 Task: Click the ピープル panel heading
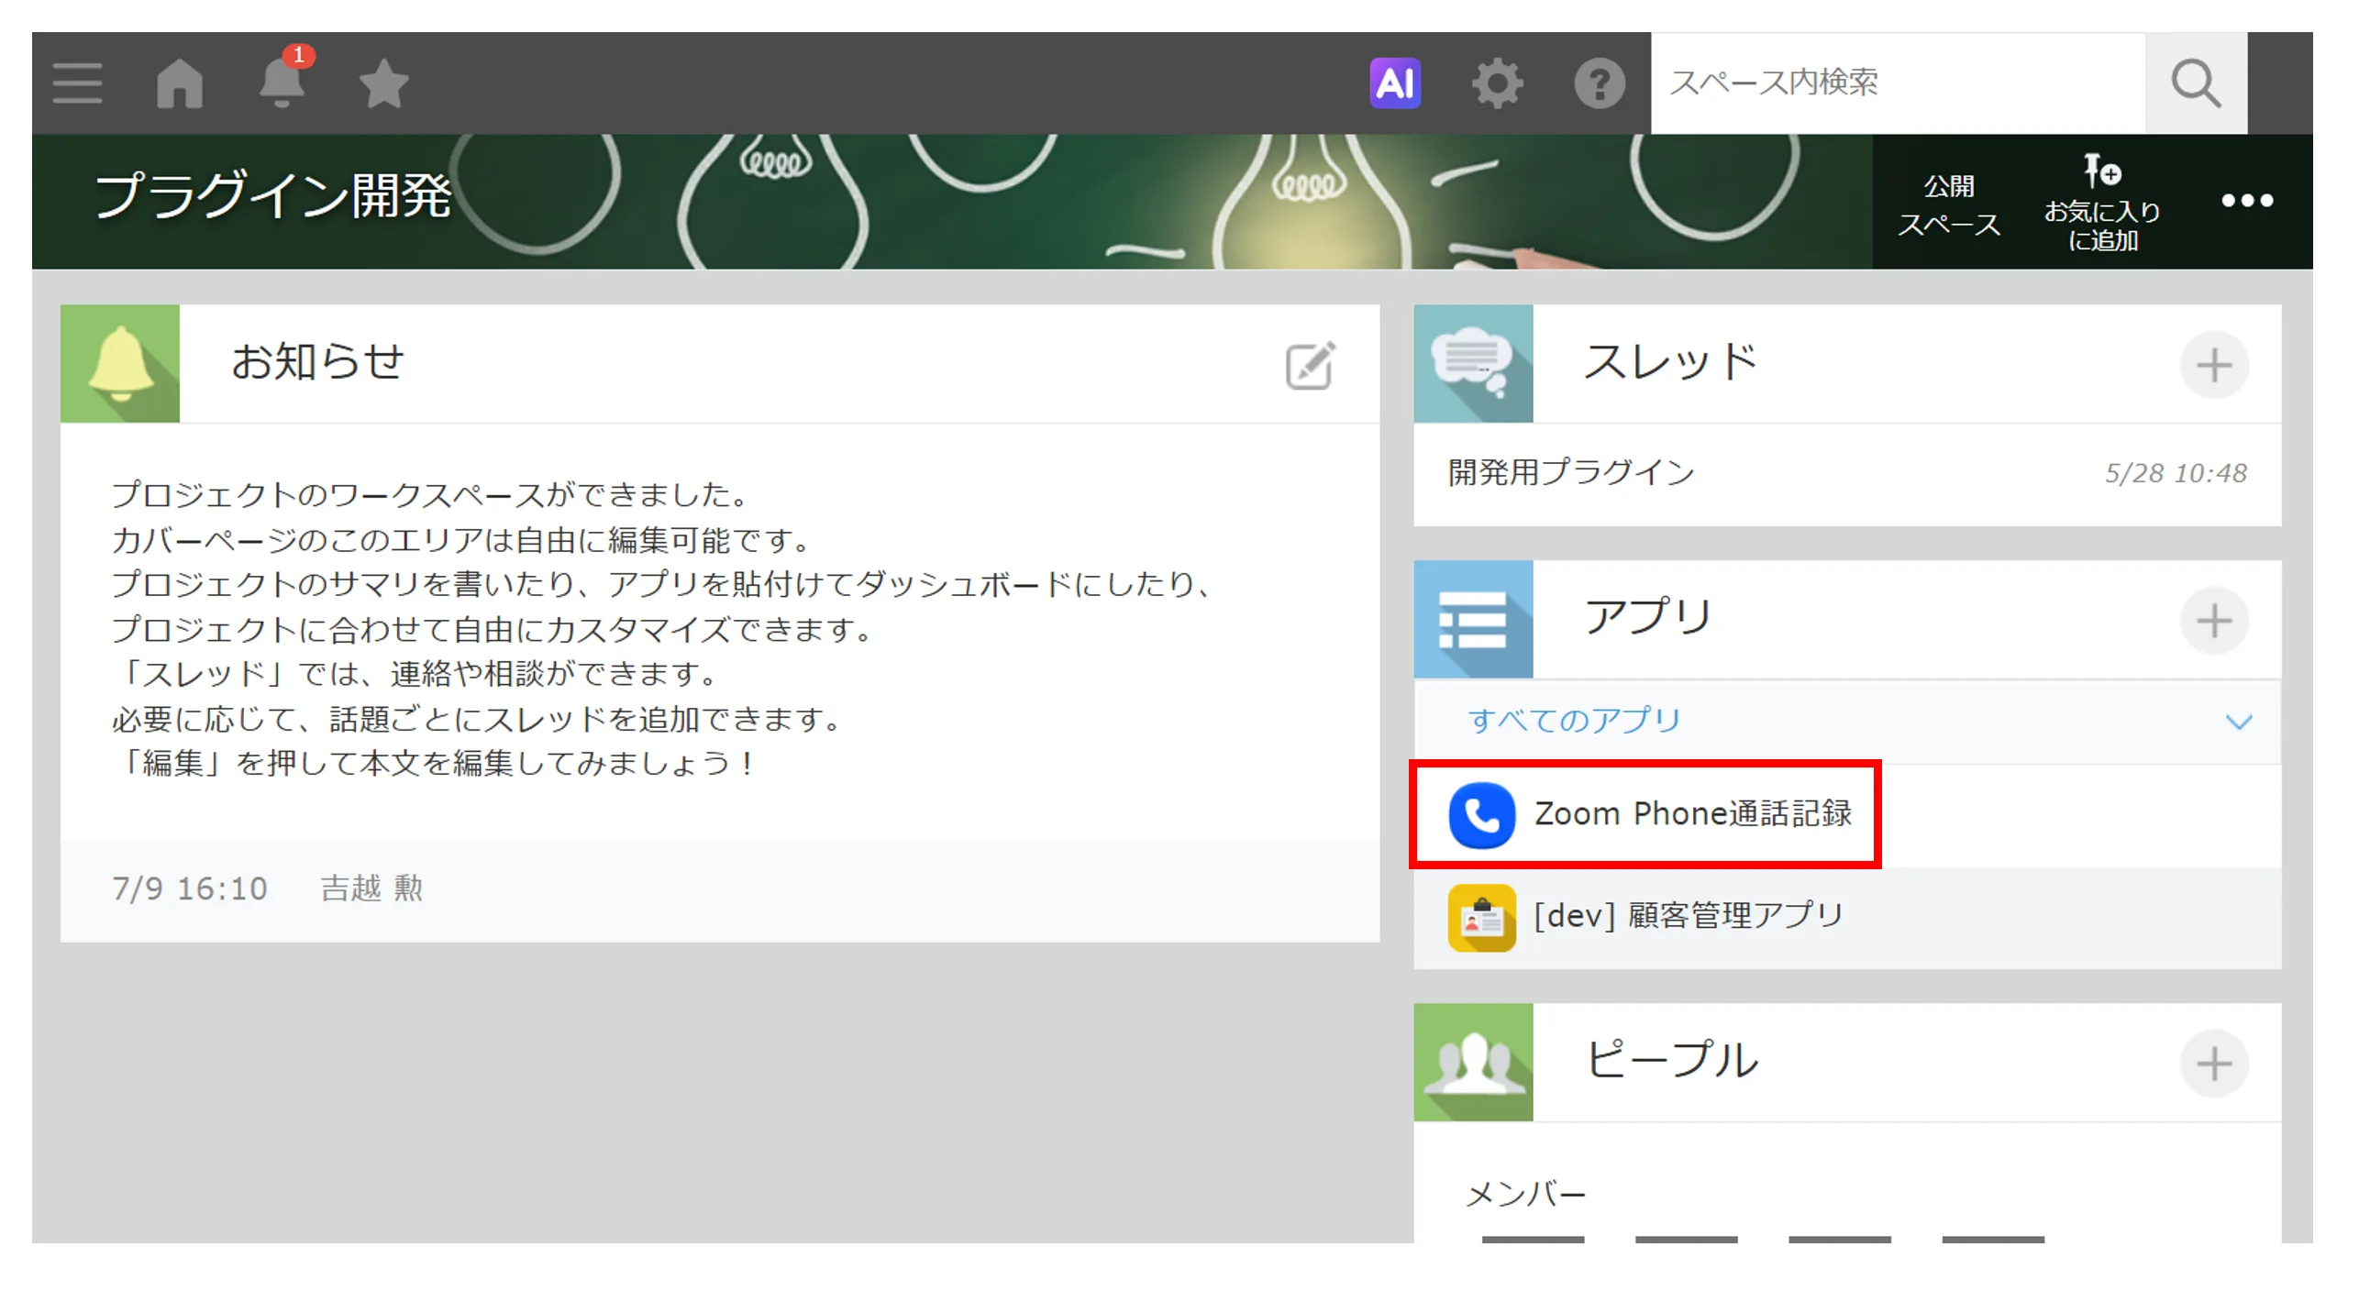pos(1671,1060)
